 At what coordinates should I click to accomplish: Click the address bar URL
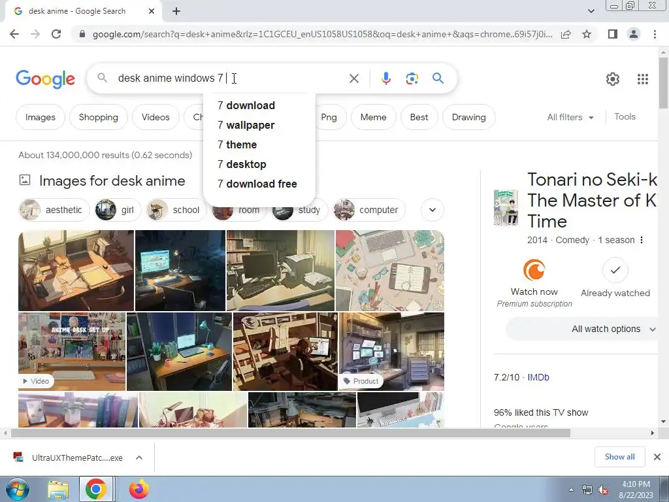[322, 34]
